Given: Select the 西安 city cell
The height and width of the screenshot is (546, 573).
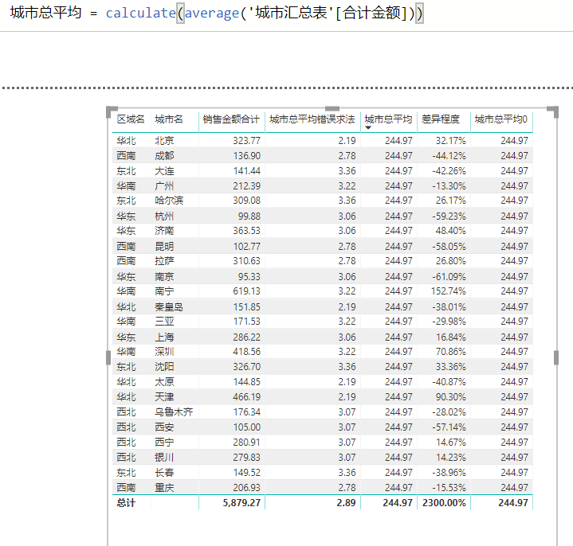Looking at the screenshot, I should click(164, 427).
